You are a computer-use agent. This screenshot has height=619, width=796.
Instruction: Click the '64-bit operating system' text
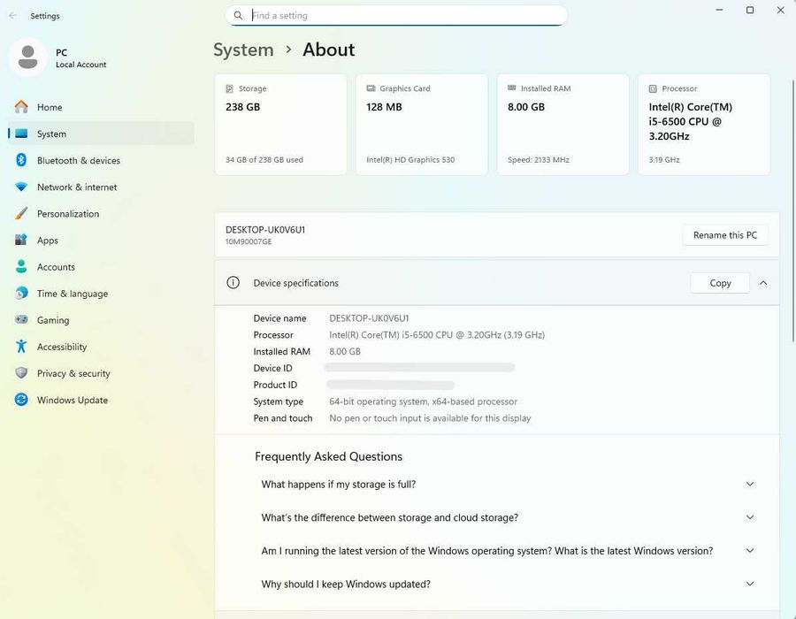click(423, 401)
